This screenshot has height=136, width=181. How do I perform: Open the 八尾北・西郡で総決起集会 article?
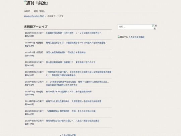(73, 121)
